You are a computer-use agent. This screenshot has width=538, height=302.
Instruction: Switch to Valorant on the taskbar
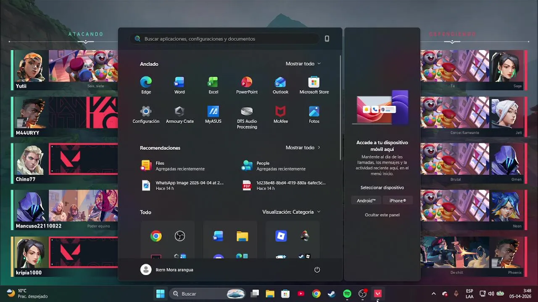[x=377, y=294]
